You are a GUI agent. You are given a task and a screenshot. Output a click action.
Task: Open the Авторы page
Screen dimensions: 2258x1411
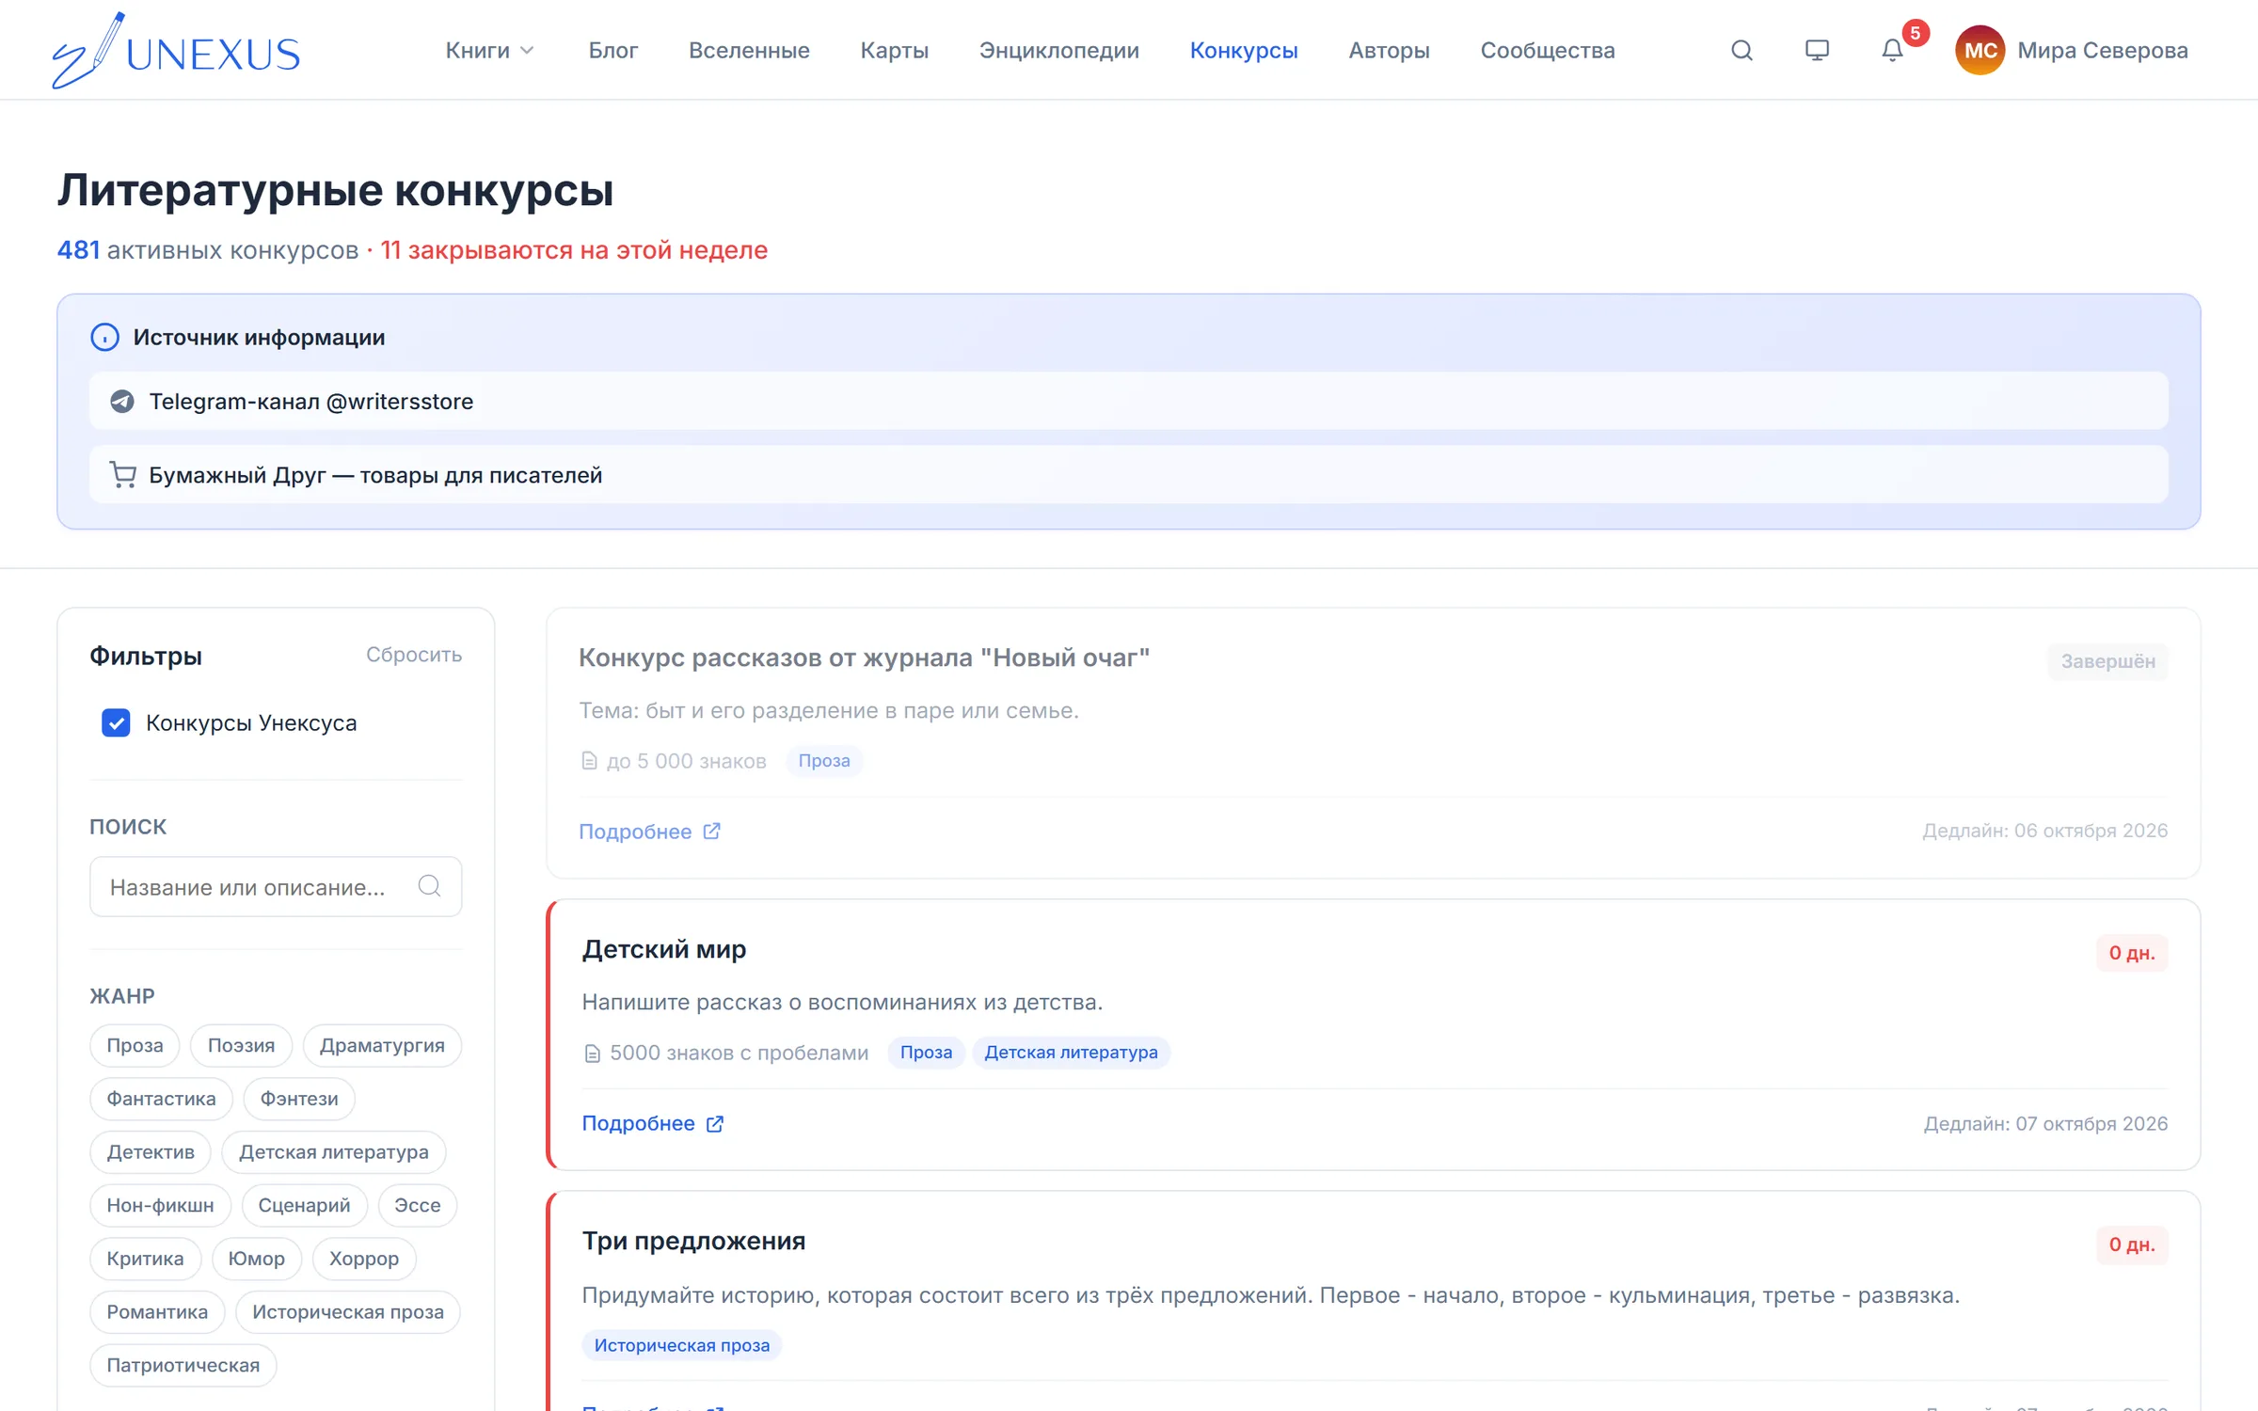coord(1389,50)
